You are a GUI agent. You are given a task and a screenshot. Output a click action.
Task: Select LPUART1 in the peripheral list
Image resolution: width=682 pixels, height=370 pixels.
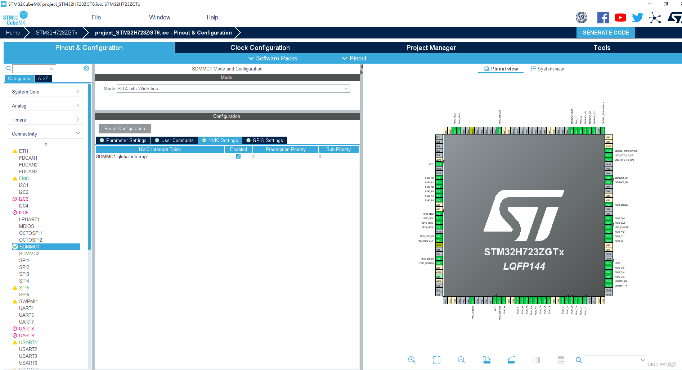[x=29, y=219]
